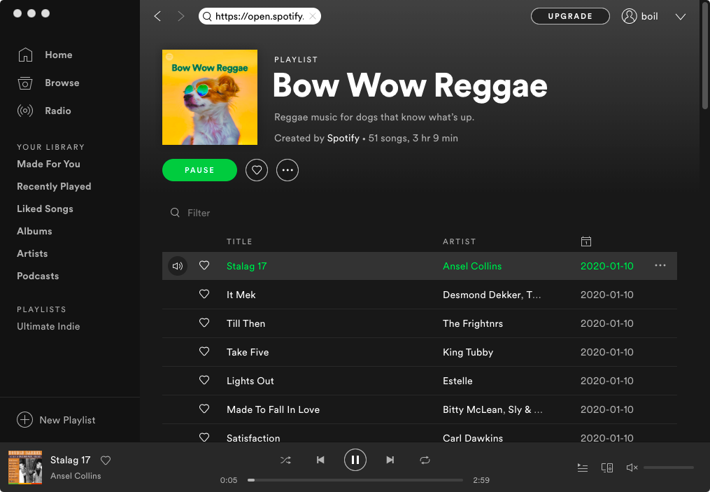The width and height of the screenshot is (710, 492).
Task: Select the Stalag 17 title in the list
Action: click(x=246, y=267)
